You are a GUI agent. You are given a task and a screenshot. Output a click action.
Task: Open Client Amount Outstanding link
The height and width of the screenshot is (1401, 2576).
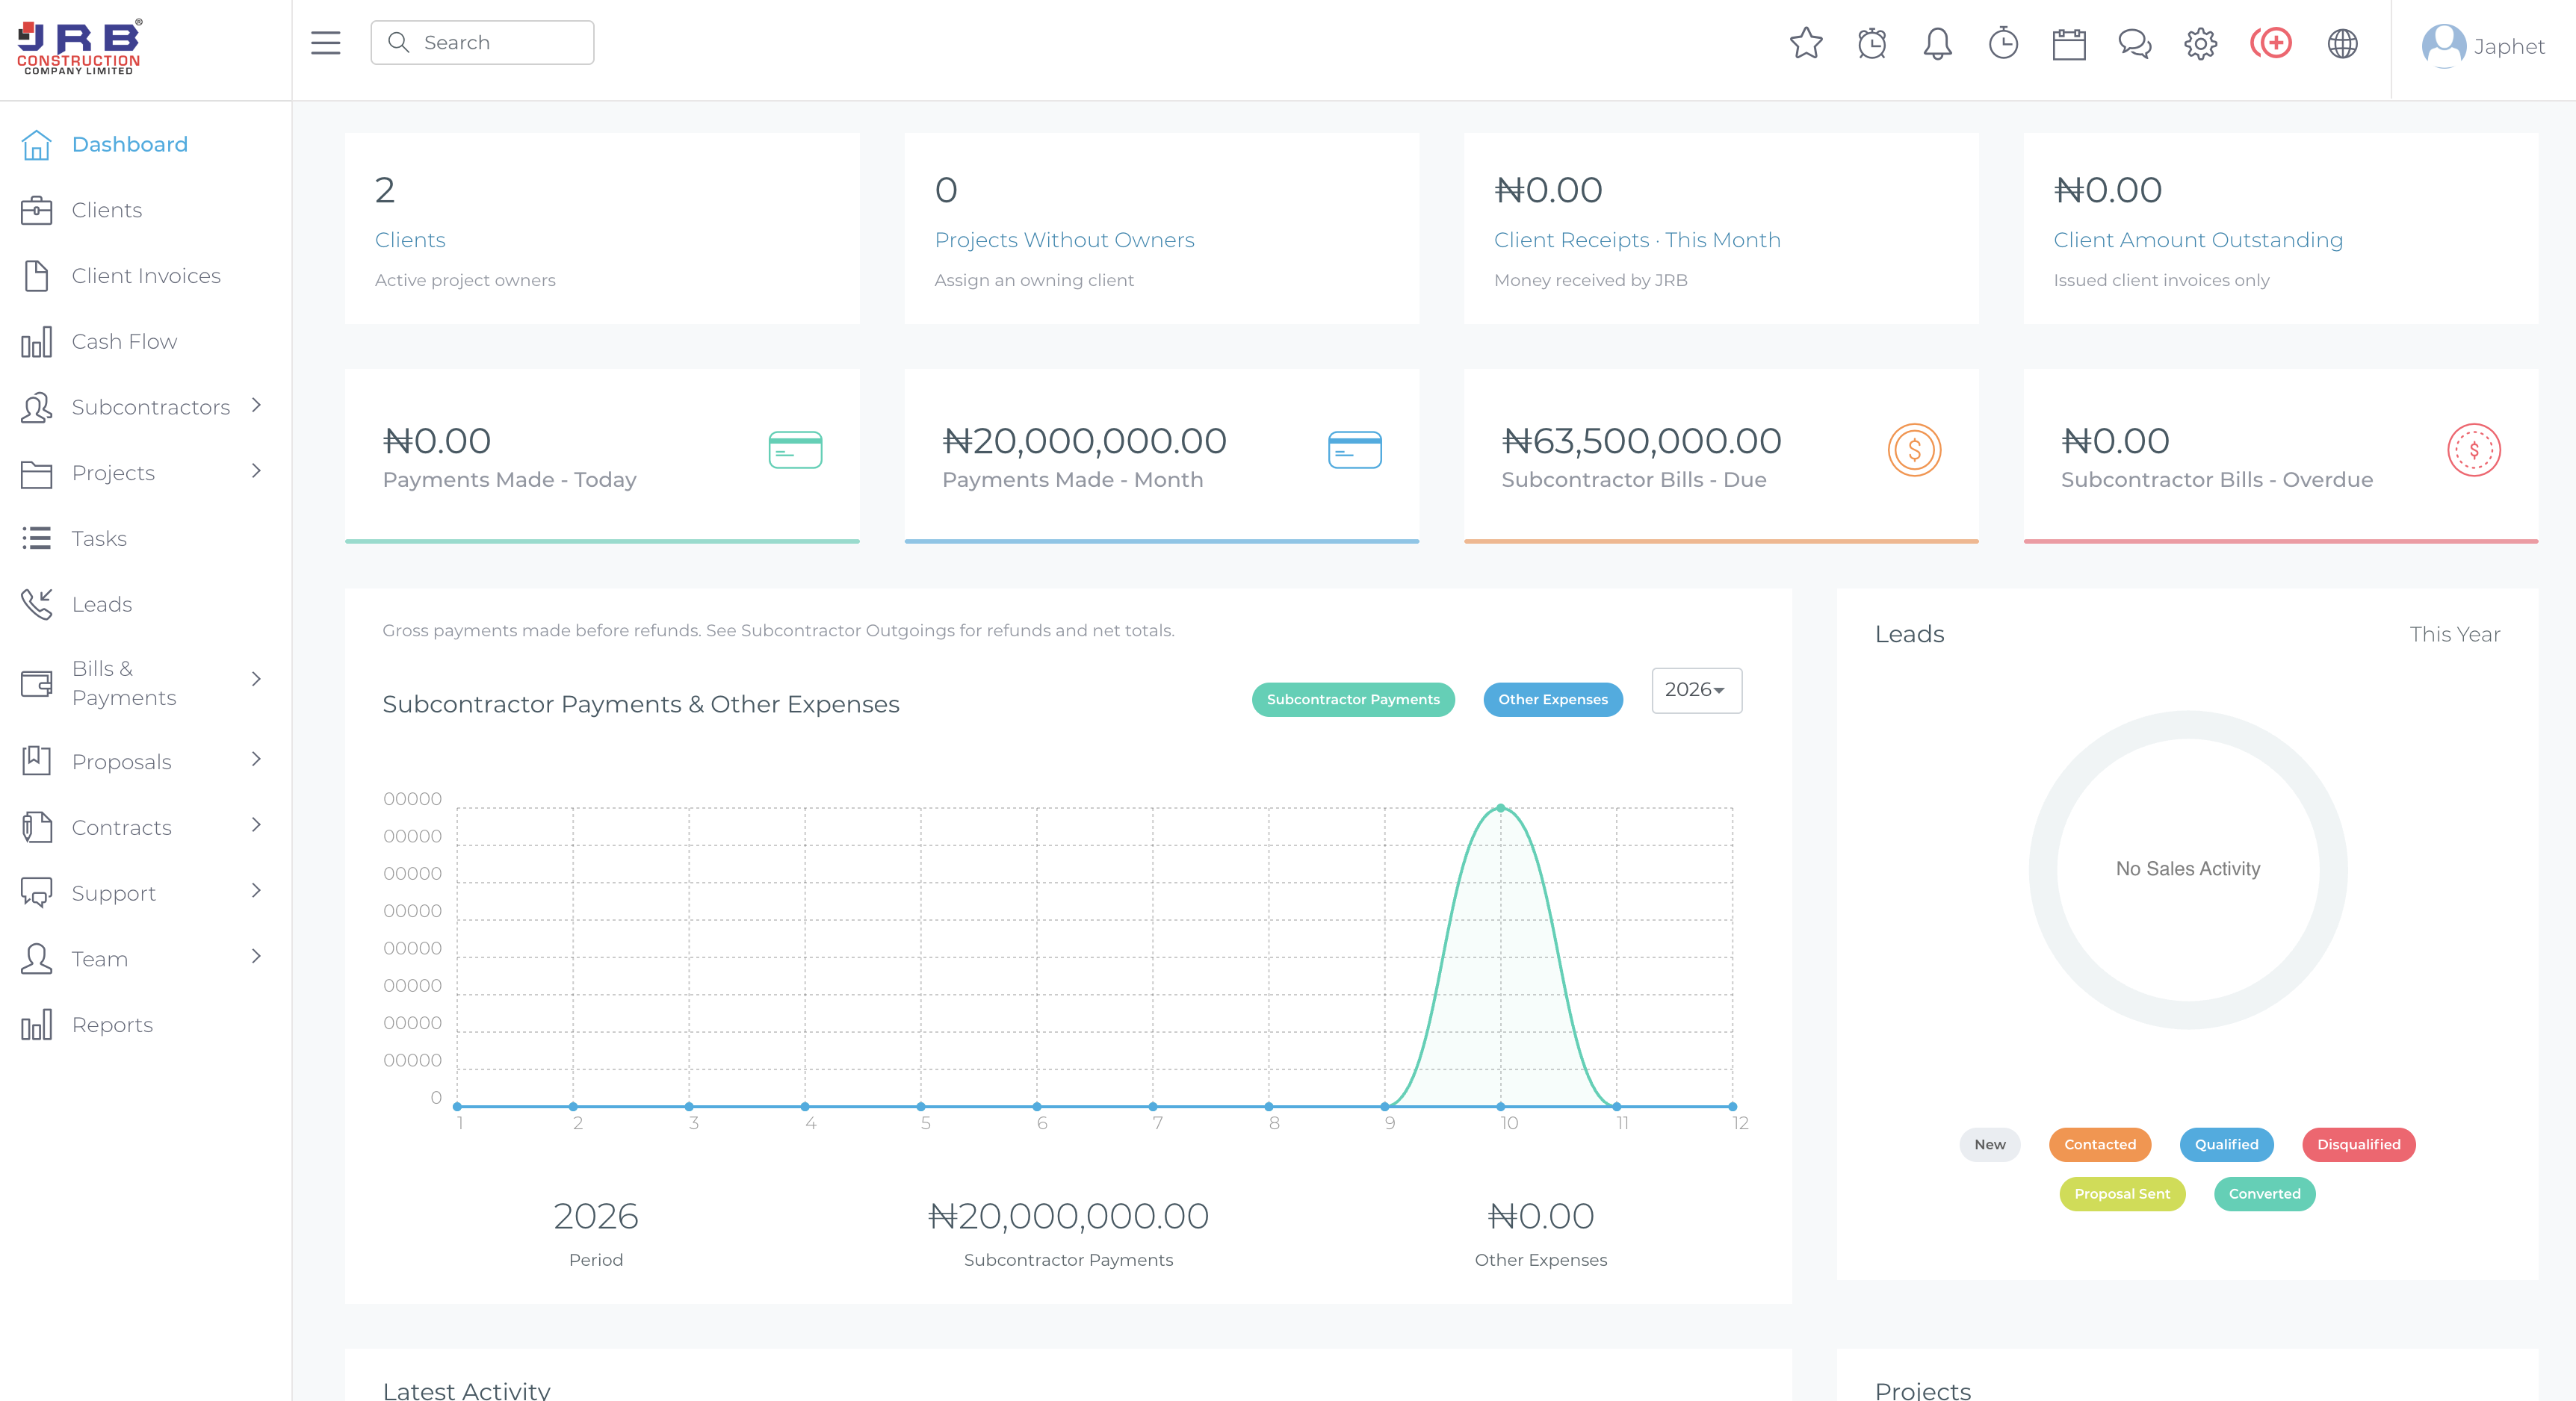tap(2198, 240)
